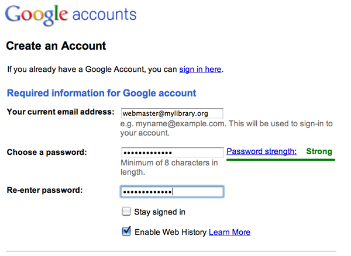Click the "Create an Account" heading
The height and width of the screenshot is (256, 351).
pos(56,46)
